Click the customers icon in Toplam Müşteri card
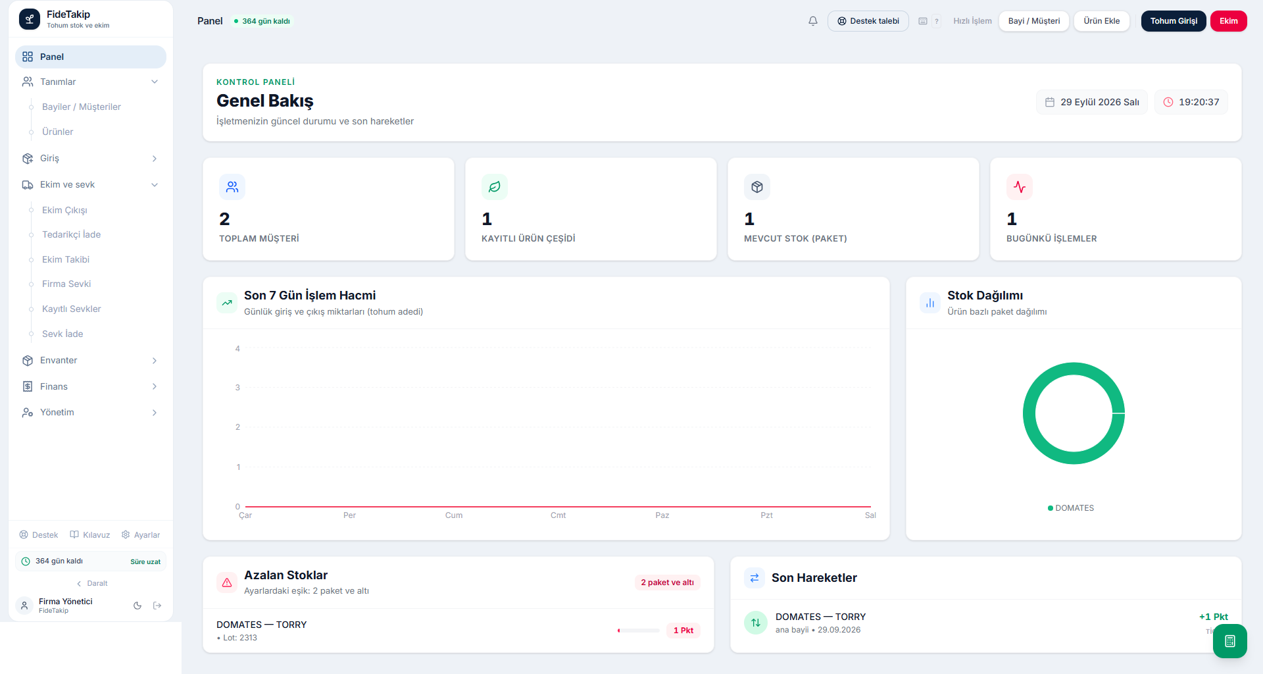The image size is (1263, 674). (232, 187)
